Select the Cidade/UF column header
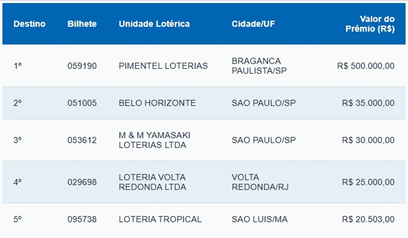Viewport: 408px width, 238px height. point(253,24)
